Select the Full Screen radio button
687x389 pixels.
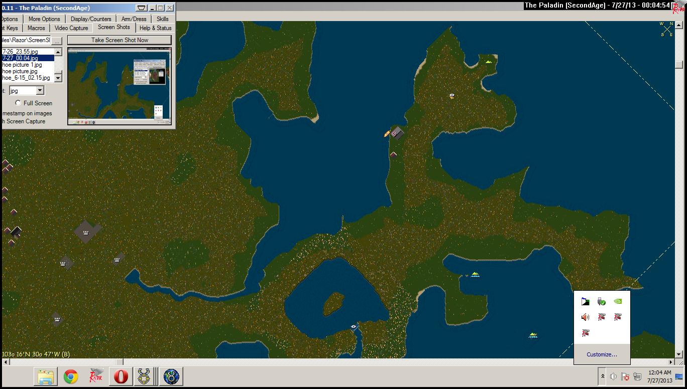tap(18, 103)
